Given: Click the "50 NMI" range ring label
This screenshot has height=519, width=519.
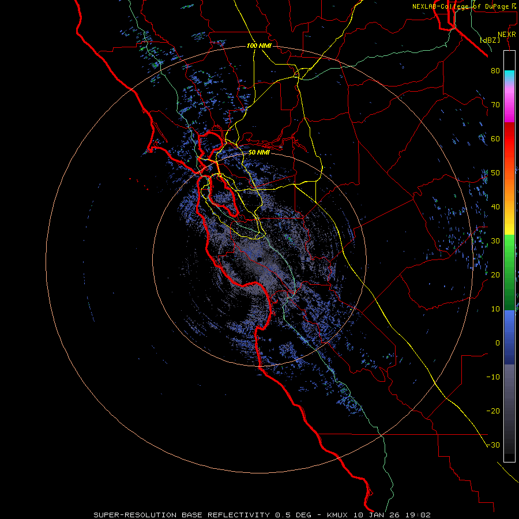Looking at the screenshot, I should [259, 152].
